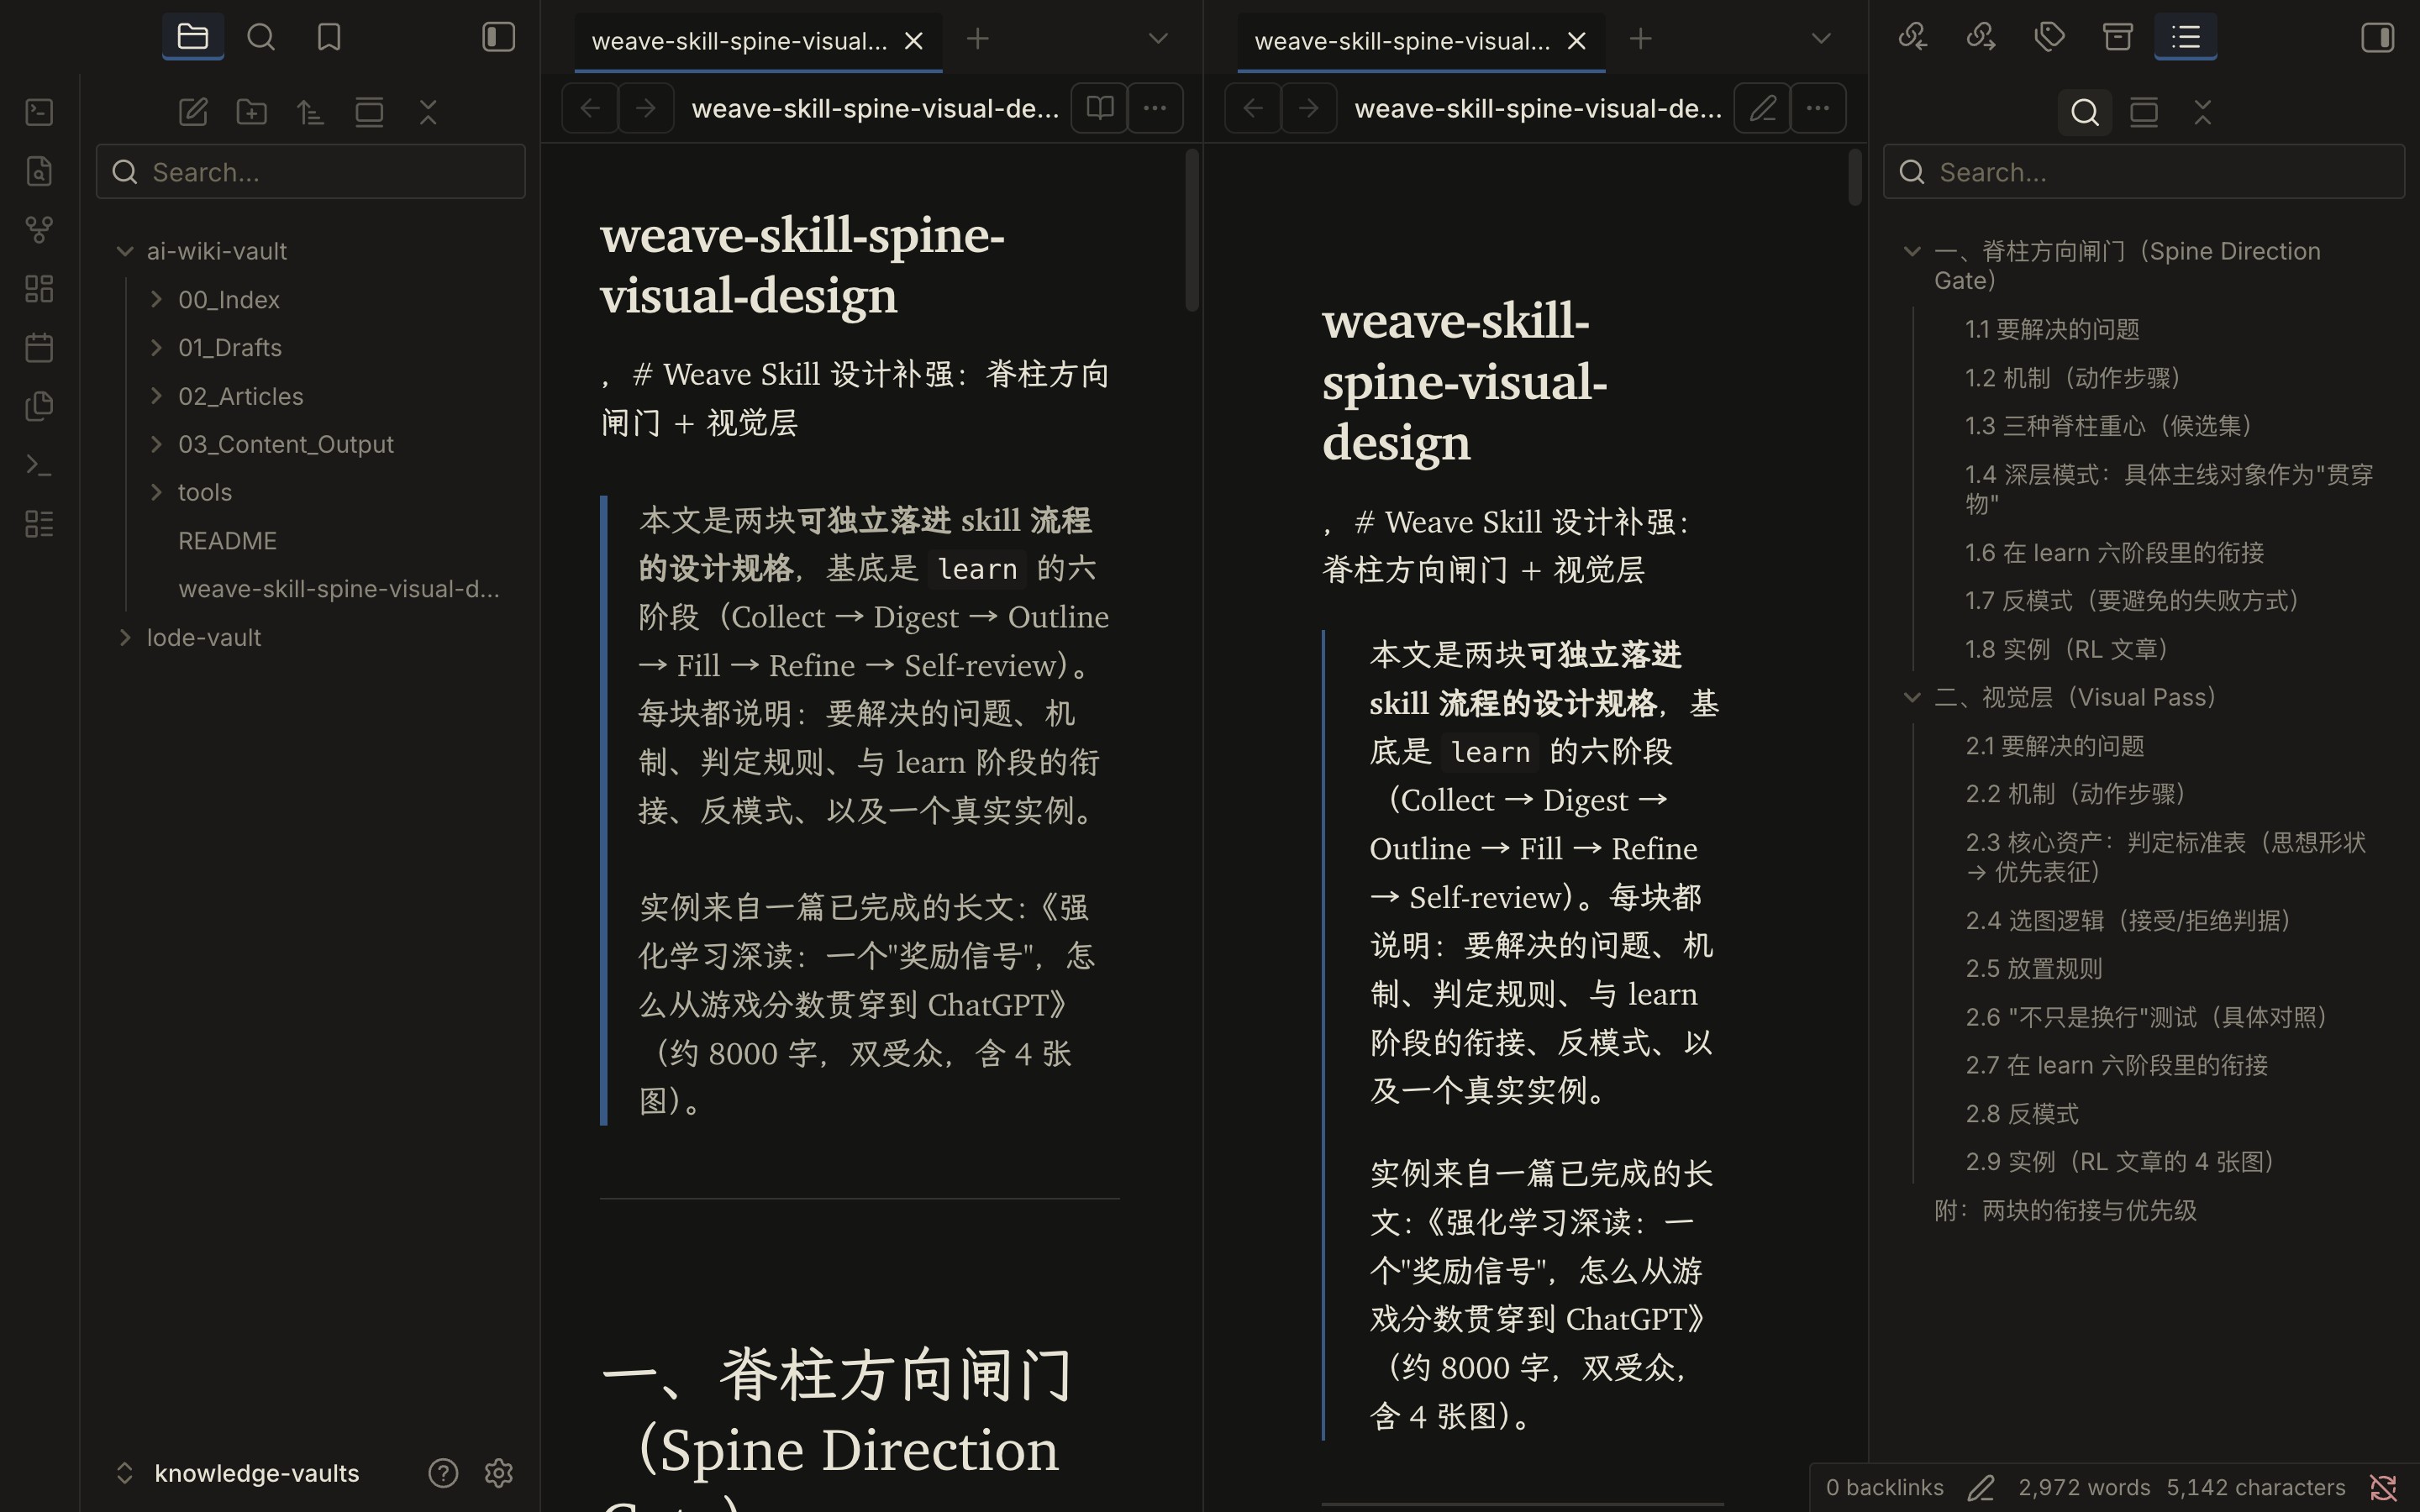
Task: Jump to outline heading 2.8 反模式
Action: [2022, 1114]
